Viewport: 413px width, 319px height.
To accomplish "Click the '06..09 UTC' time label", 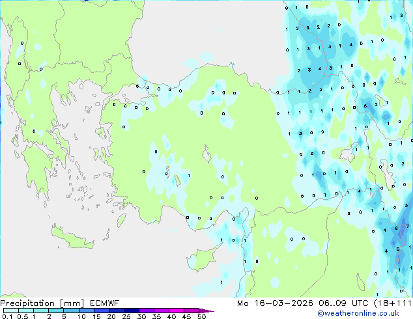I will tap(343, 303).
